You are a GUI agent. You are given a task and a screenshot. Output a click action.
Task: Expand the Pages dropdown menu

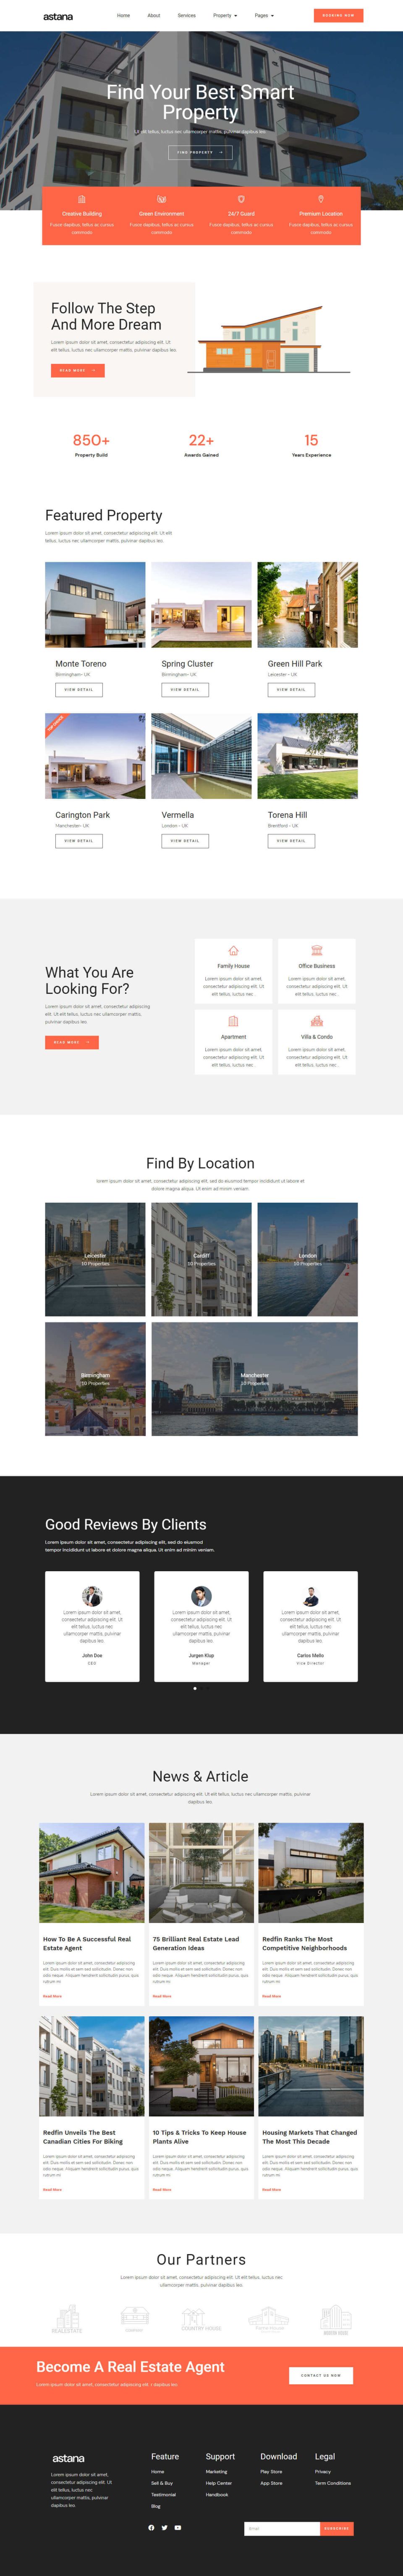coord(264,16)
